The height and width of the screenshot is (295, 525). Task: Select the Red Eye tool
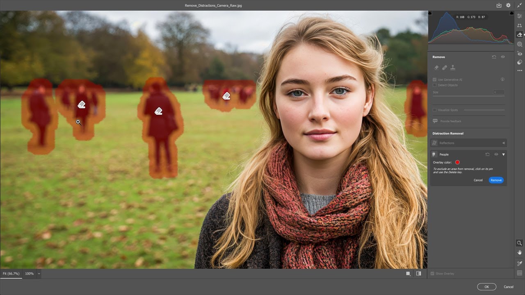click(x=520, y=54)
